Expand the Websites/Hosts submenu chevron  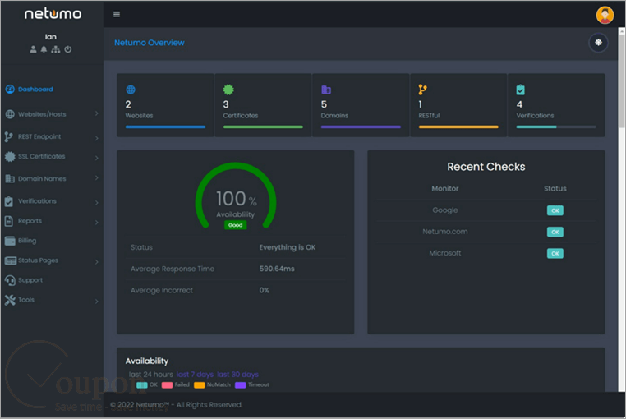coord(97,114)
